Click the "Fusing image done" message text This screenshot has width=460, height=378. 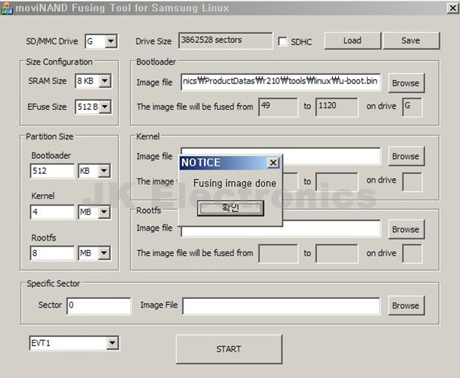tap(235, 183)
